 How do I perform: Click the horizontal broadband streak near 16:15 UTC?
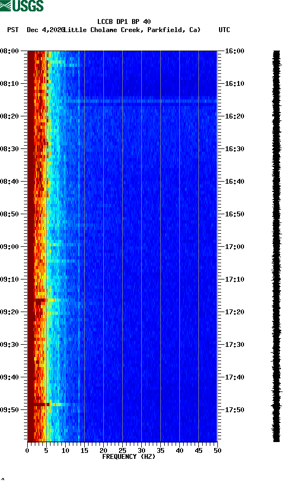tap(141, 101)
